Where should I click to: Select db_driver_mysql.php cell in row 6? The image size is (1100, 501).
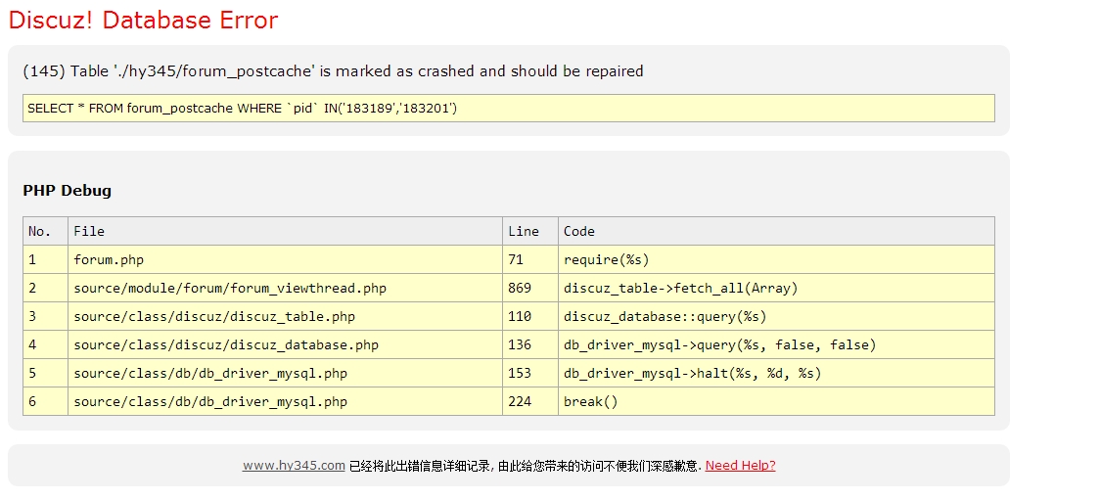(286, 401)
